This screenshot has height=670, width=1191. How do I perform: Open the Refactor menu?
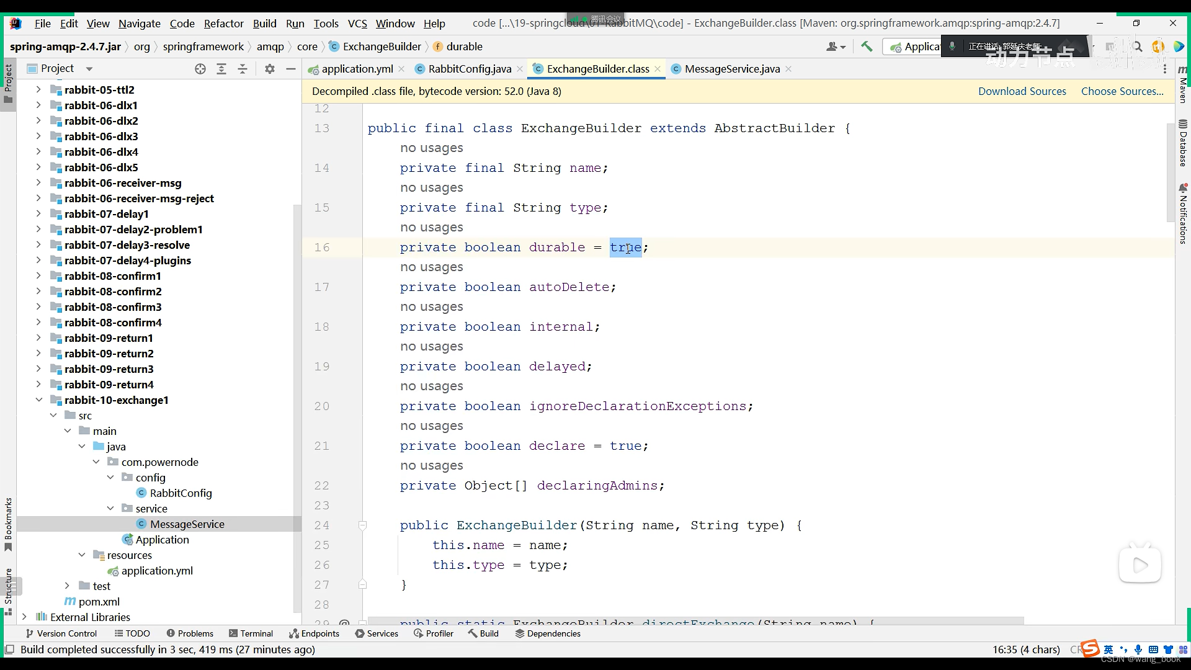(x=223, y=24)
